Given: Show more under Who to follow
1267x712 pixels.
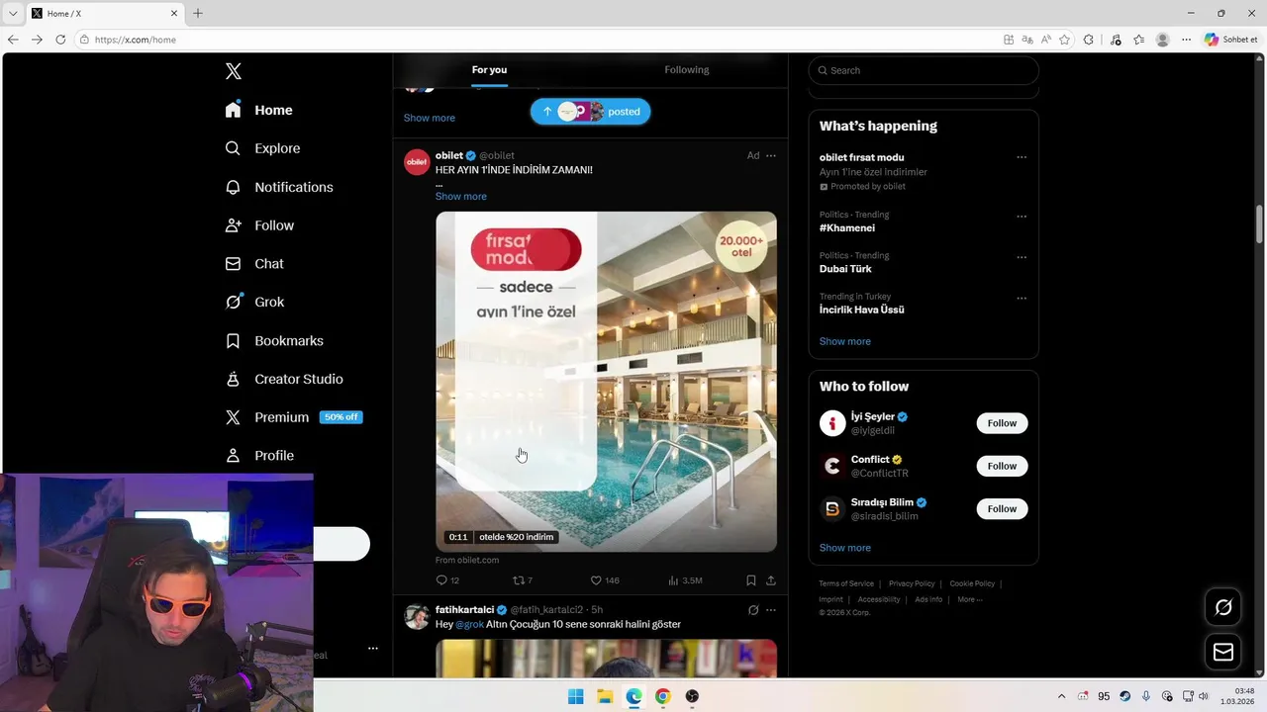Looking at the screenshot, I should coord(845,548).
